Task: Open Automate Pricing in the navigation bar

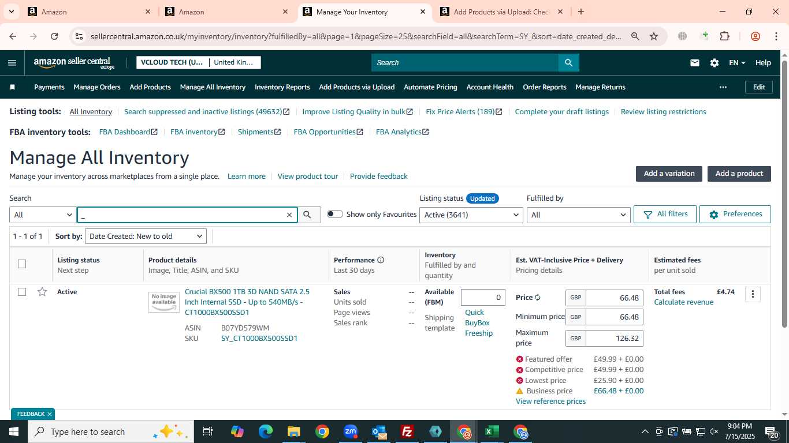Action: tap(430, 87)
